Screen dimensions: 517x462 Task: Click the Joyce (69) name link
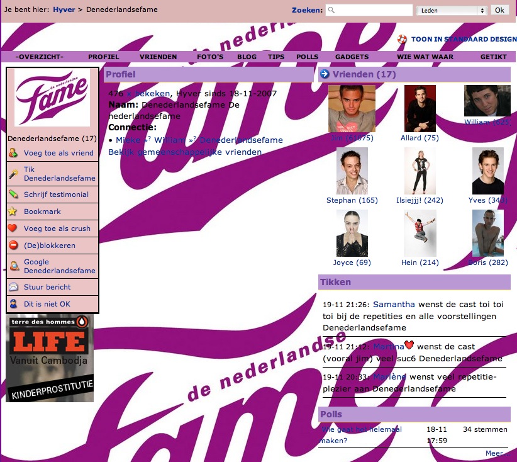(352, 262)
